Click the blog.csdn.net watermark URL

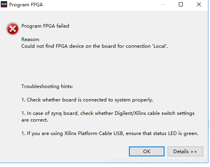(157, 159)
